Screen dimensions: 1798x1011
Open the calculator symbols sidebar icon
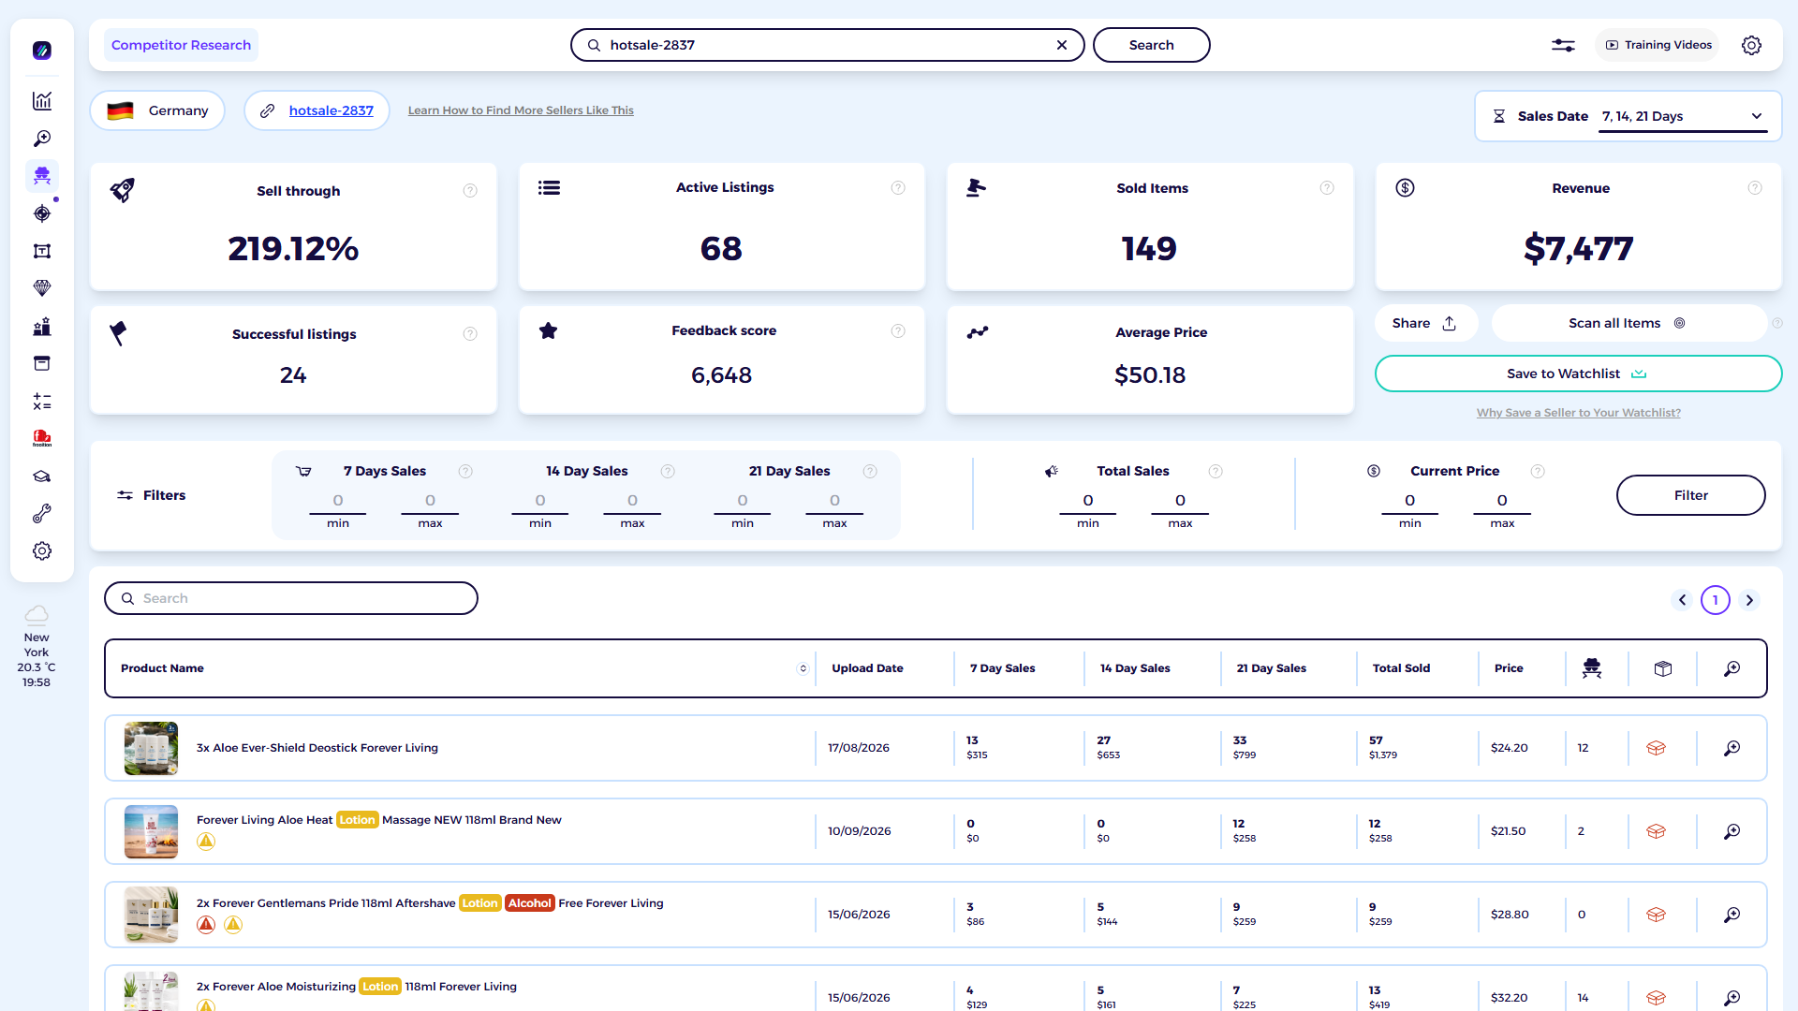point(42,402)
